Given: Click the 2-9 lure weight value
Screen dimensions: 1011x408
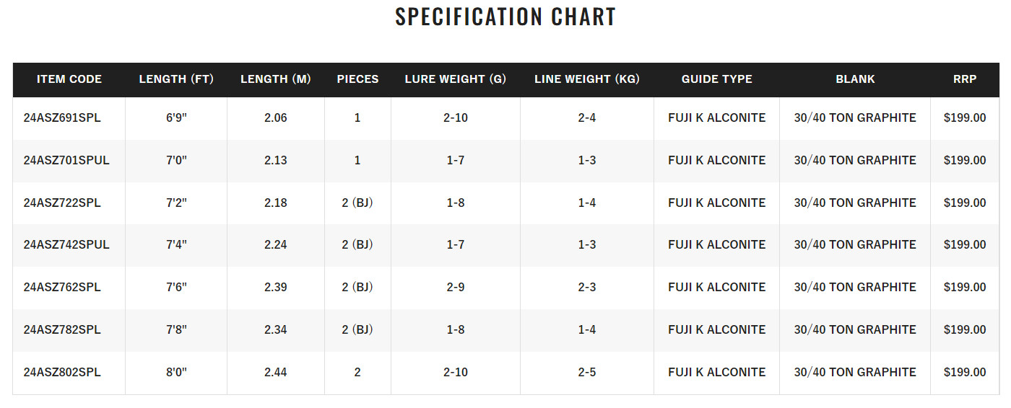Looking at the screenshot, I should (456, 287).
